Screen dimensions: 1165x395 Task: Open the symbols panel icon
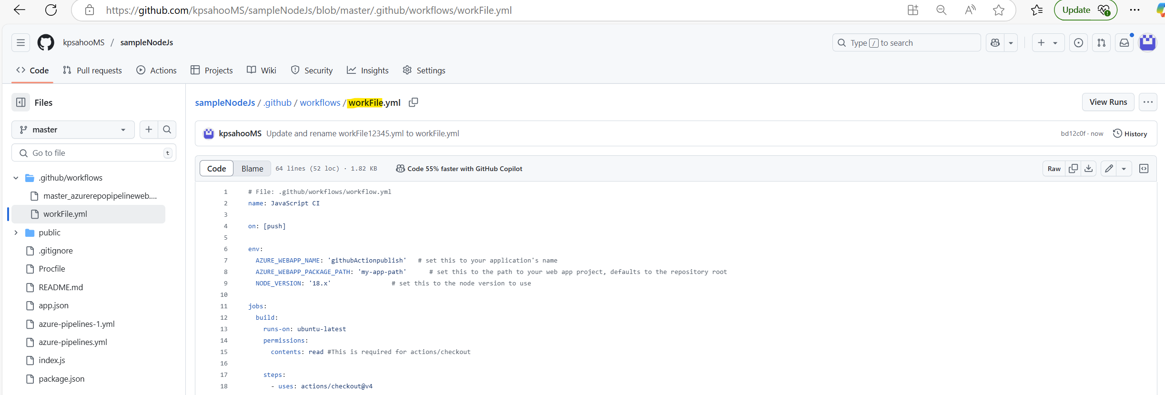coord(1144,169)
